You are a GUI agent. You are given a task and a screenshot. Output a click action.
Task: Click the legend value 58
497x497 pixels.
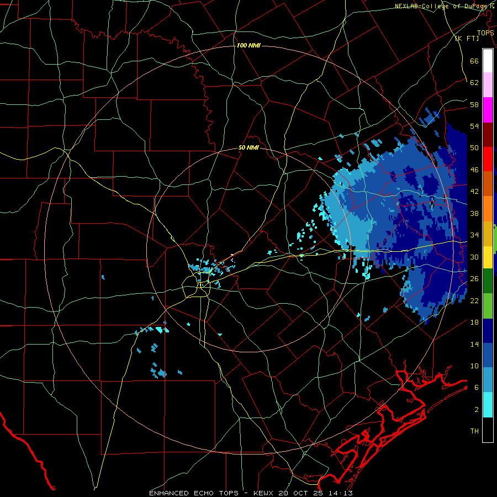474,104
